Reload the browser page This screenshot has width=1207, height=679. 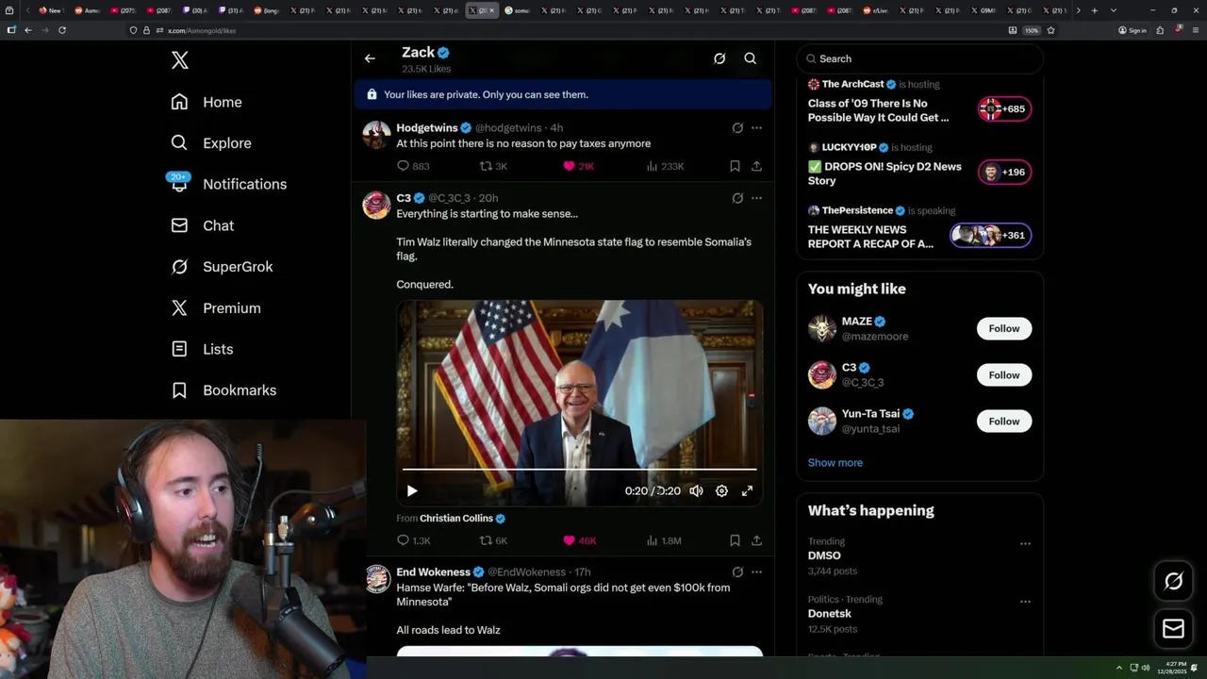(x=62, y=30)
